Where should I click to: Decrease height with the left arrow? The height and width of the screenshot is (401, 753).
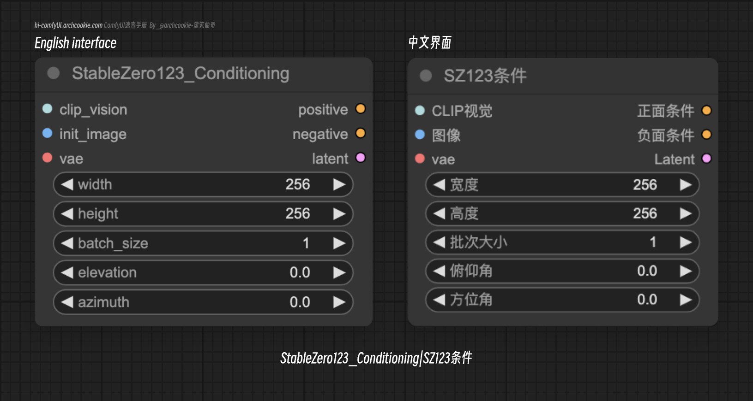[67, 213]
